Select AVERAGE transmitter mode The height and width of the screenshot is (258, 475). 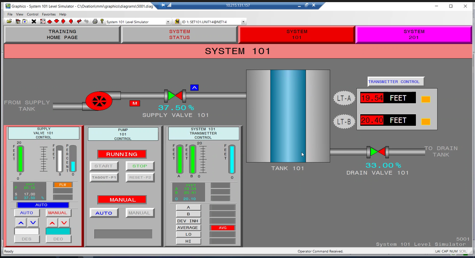(x=188, y=228)
